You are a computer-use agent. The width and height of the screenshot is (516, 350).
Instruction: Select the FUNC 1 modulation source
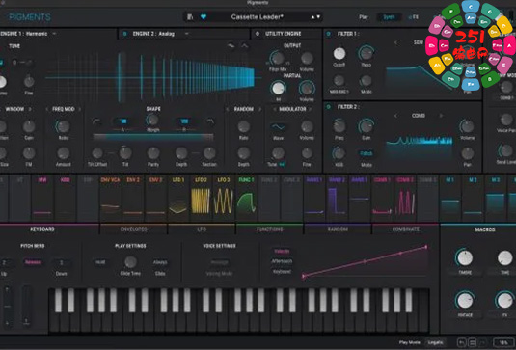(x=246, y=198)
